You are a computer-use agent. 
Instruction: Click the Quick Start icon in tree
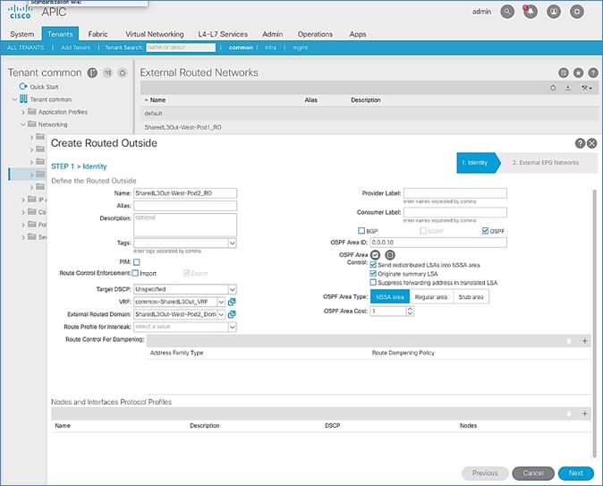(23, 86)
